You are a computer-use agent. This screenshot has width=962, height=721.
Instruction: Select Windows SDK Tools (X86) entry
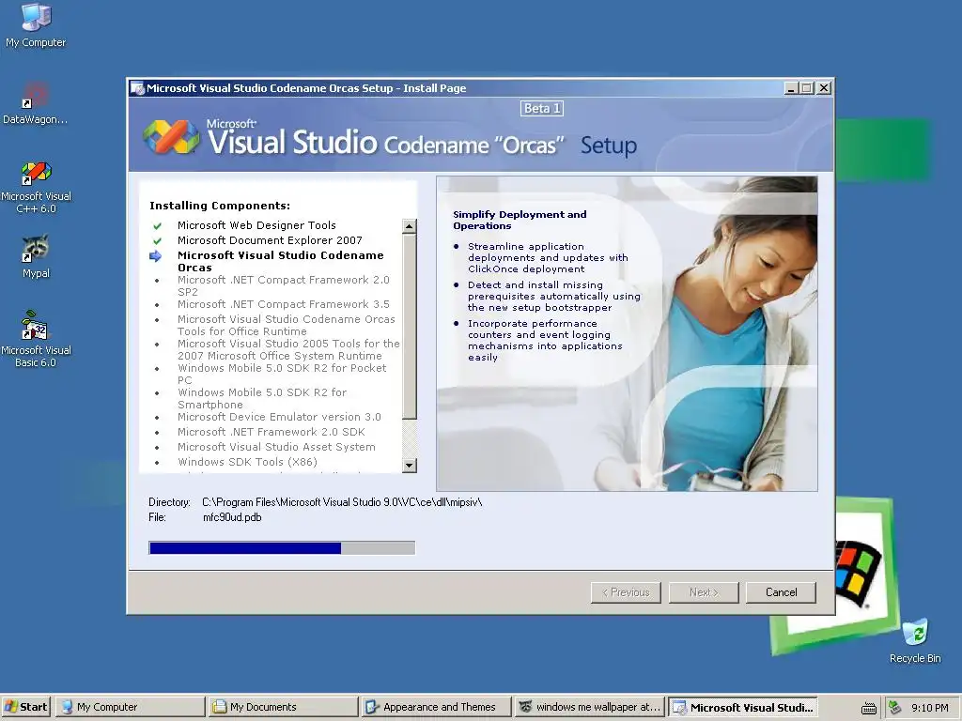click(247, 462)
